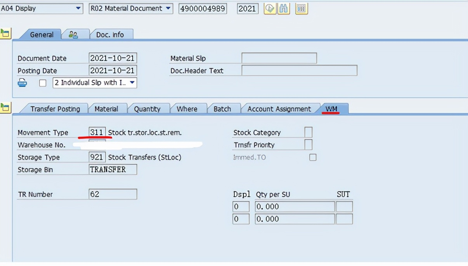Click the printer icon beside the slip checkbox
Screen dimensions: 468x266
click(23, 83)
